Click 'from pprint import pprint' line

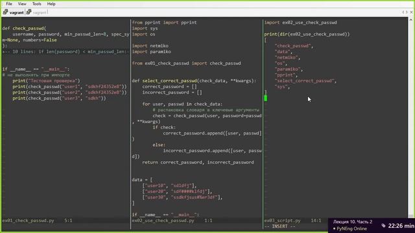(x=164, y=23)
